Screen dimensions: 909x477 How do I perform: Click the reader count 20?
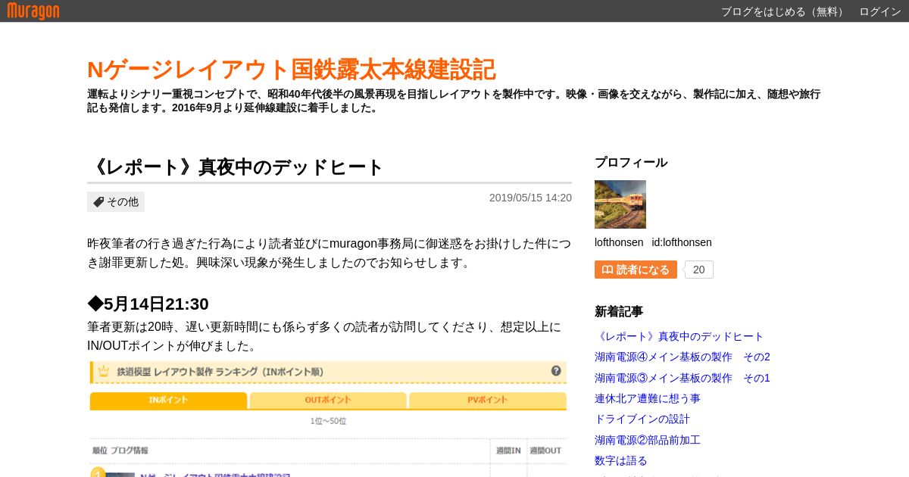(699, 270)
